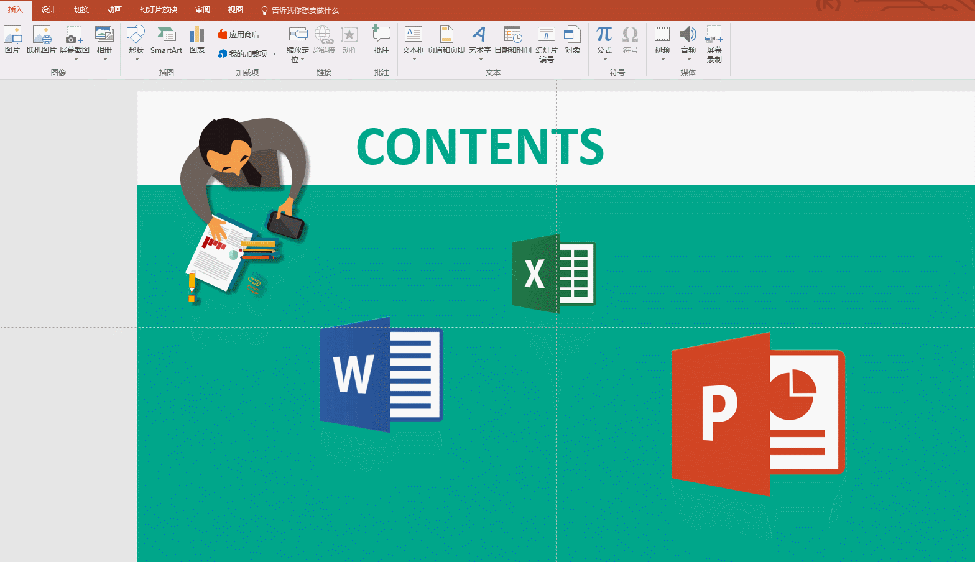Switch to the 动画 ribbon tab

[x=114, y=10]
